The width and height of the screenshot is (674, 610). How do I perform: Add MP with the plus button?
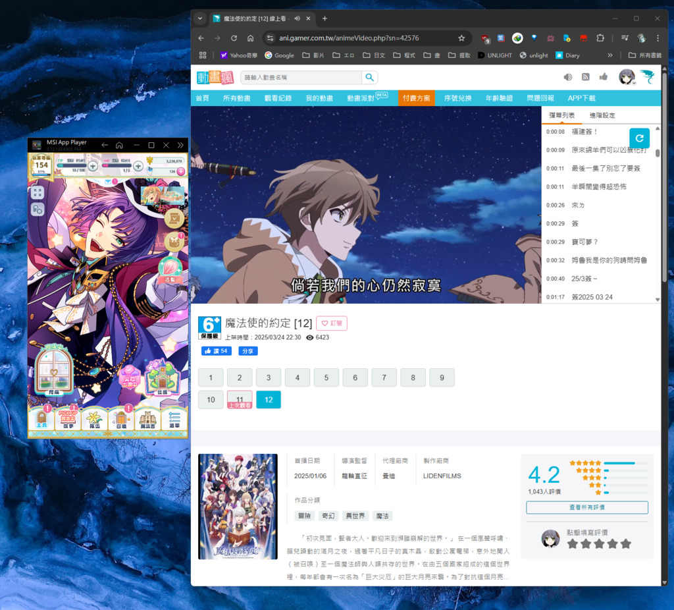(138, 165)
